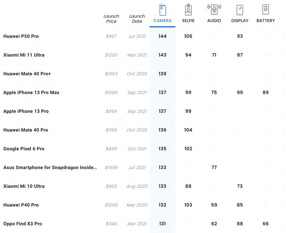Open more options for Oppo Find X3 Pro
The width and height of the screenshot is (286, 233).
(x=284, y=224)
